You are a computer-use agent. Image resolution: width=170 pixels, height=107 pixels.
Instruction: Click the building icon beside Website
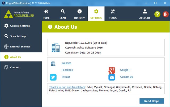pyautogui.click(x=53, y=63)
